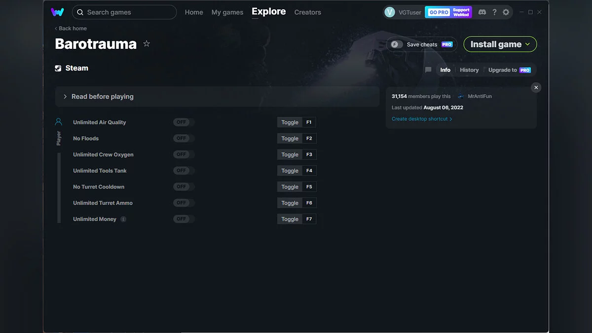Toggle the Save cheats switch

[x=397, y=44]
